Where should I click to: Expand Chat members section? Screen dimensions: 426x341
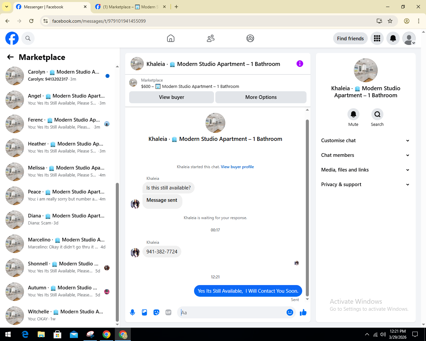365,155
